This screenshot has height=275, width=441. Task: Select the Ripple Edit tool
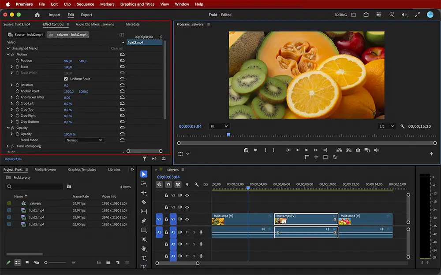(144, 193)
